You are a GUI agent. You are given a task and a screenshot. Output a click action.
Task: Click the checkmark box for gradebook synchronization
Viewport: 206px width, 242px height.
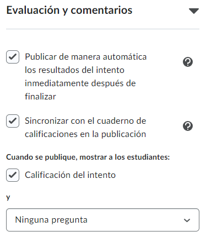[13, 121]
